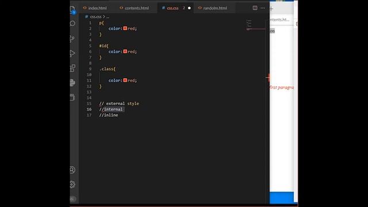Open a new tab in browser window
368x207 pixels.
[x=271, y=9]
